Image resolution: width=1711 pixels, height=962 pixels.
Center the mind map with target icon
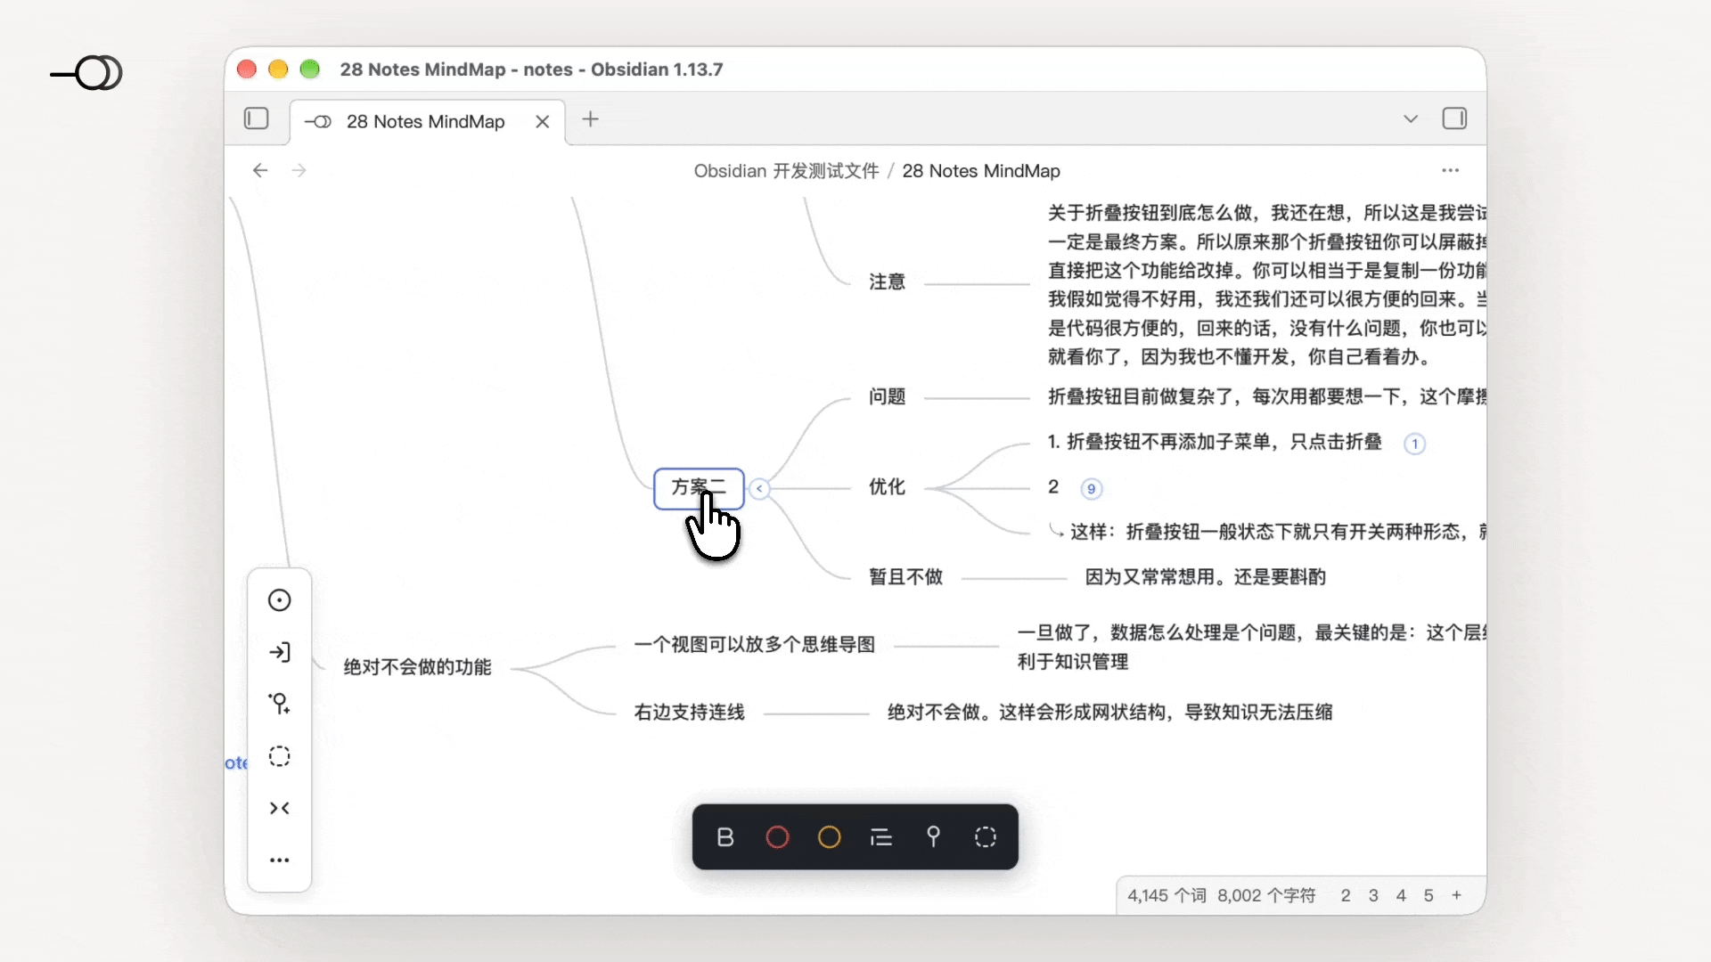pos(280,600)
